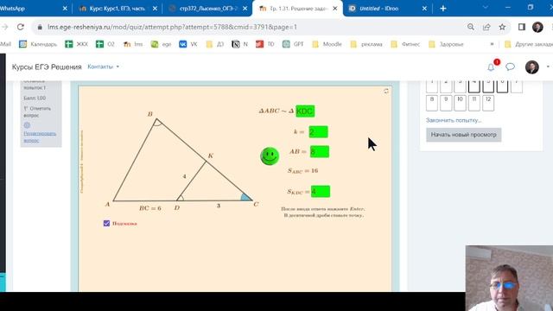Close the Untitled - IDroo tab
Screen dimensions: 553x311
click(x=424, y=9)
